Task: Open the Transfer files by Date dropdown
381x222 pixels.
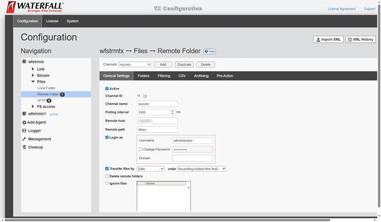Action: point(150,168)
